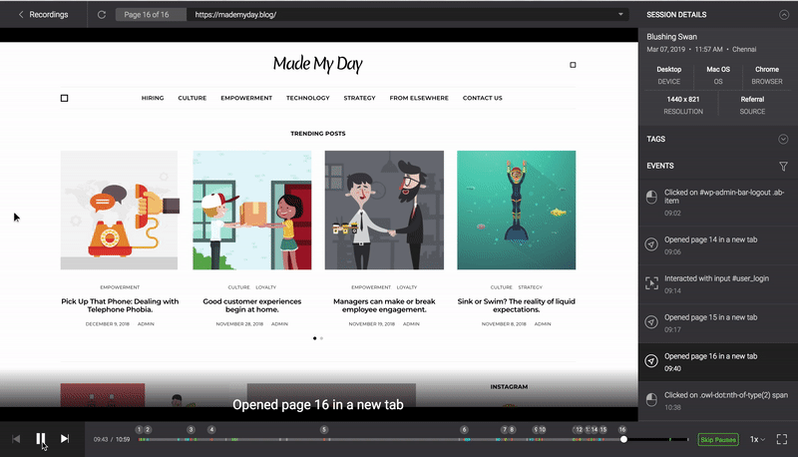Screen dimensions: 798x457
Task: Click mouse icon beside owl-dot event
Action: pos(651,400)
